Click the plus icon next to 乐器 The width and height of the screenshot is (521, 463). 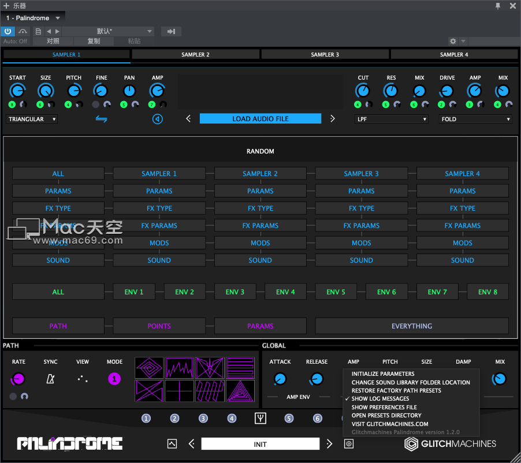[x=6, y=6]
